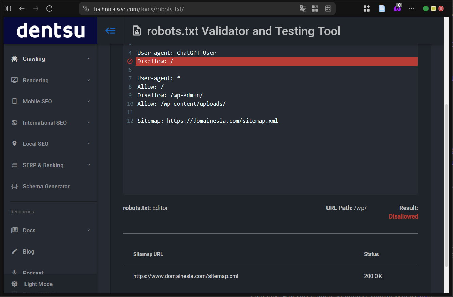The image size is (453, 297).
Task: Click the translate page icon in address bar
Action: pos(303,8)
